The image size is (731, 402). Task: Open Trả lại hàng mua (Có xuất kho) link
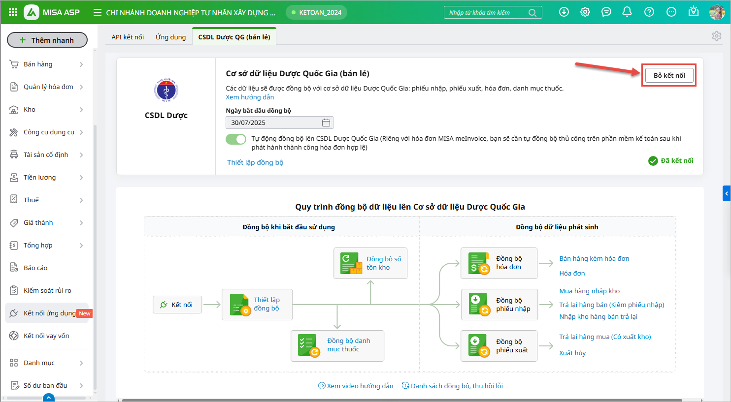pos(605,337)
